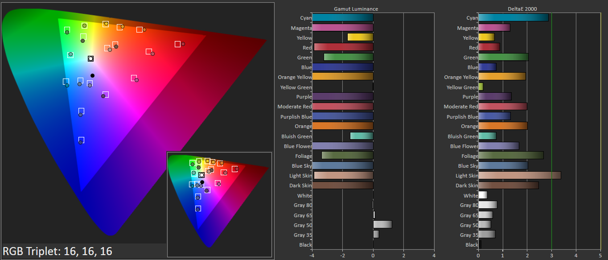Screen dimensions: 608x260
Task: Click "Black" label in Gamut Luminance chart
Action: (305, 245)
